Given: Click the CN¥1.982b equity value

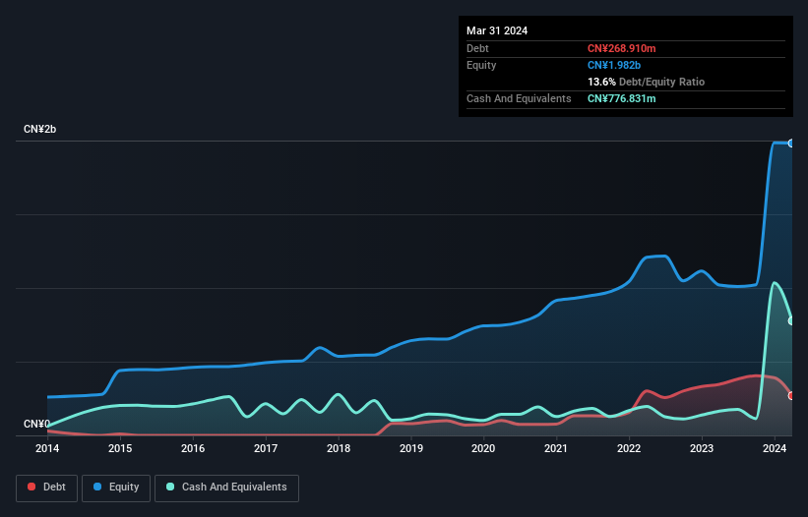Looking at the screenshot, I should pyautogui.click(x=614, y=65).
